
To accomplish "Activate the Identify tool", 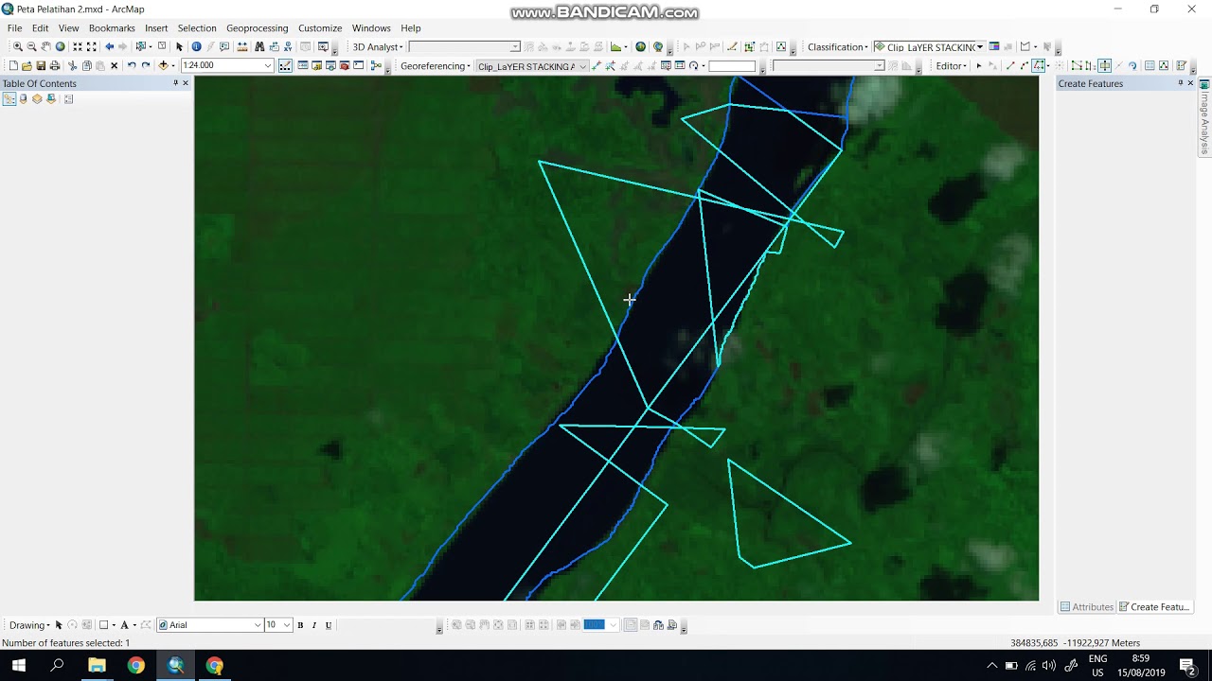I will pyautogui.click(x=196, y=46).
